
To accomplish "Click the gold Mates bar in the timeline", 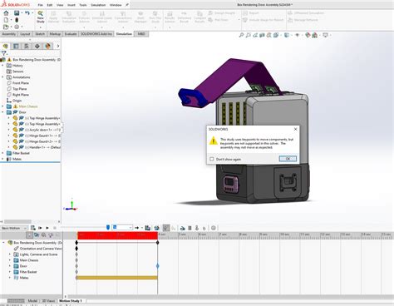I will [x=116, y=278].
